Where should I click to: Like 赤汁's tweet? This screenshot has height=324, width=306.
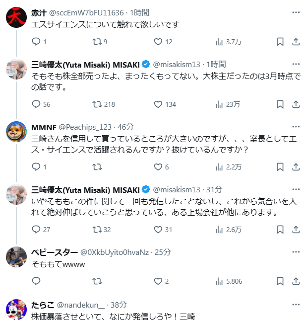(158, 42)
